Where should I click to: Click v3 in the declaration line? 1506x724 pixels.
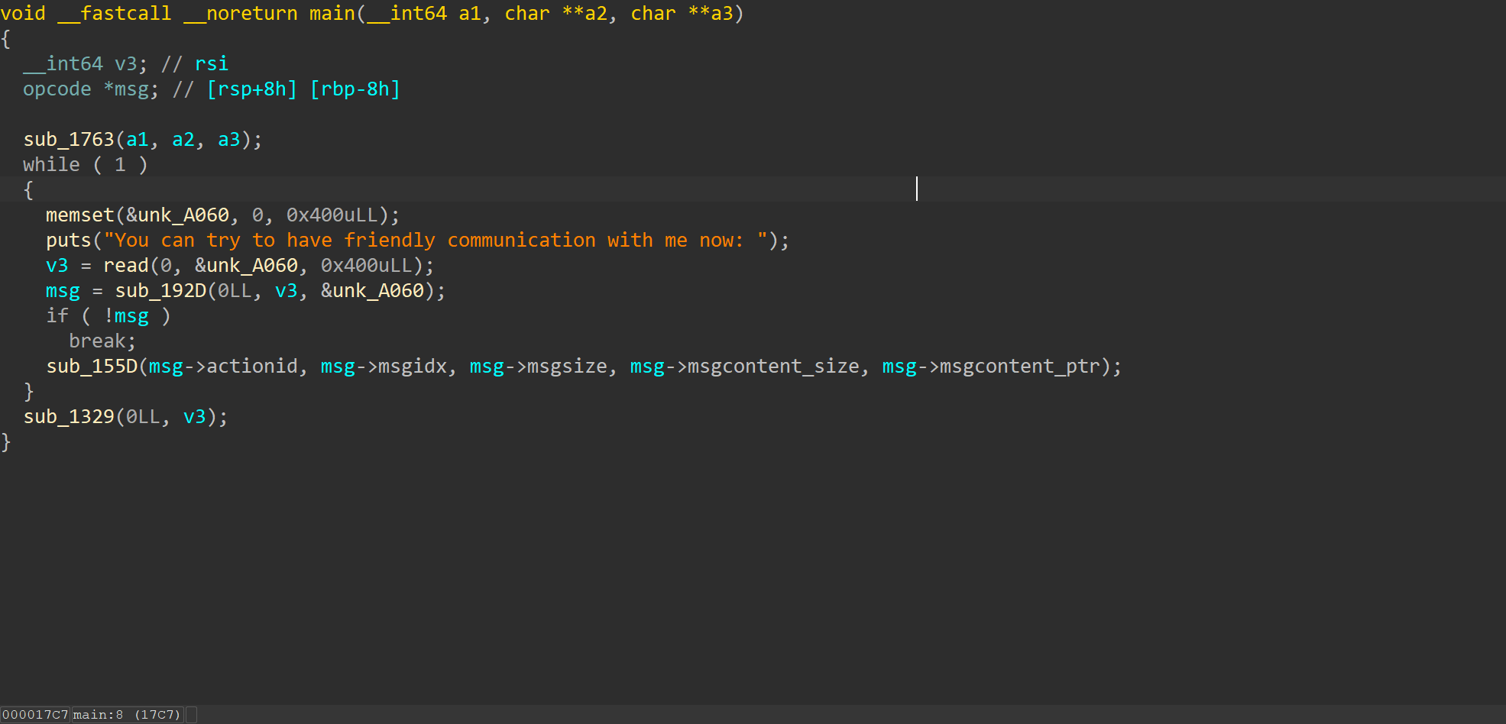(x=126, y=64)
